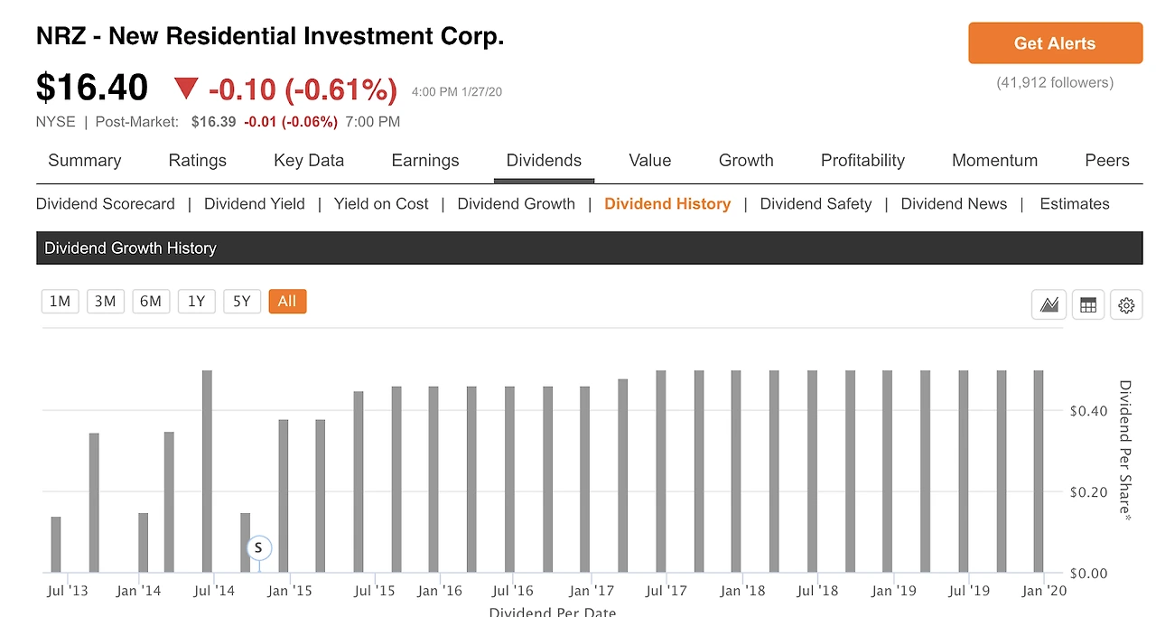
Task: Open chart settings gear icon
Action: pos(1126,305)
